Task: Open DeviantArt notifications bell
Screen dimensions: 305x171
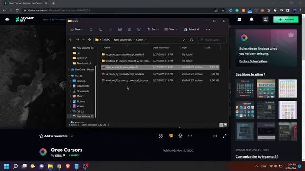Action: pyautogui.click(x=251, y=19)
